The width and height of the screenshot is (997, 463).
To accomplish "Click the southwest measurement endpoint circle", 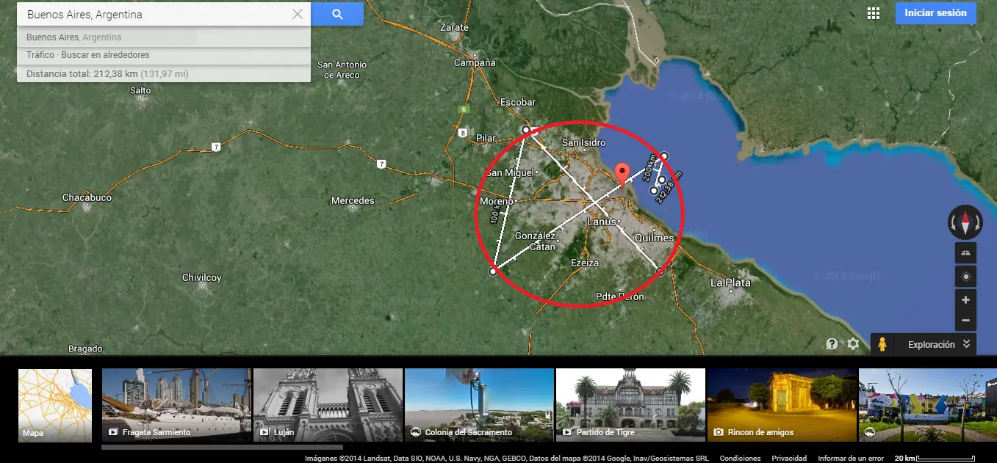I will point(493,271).
